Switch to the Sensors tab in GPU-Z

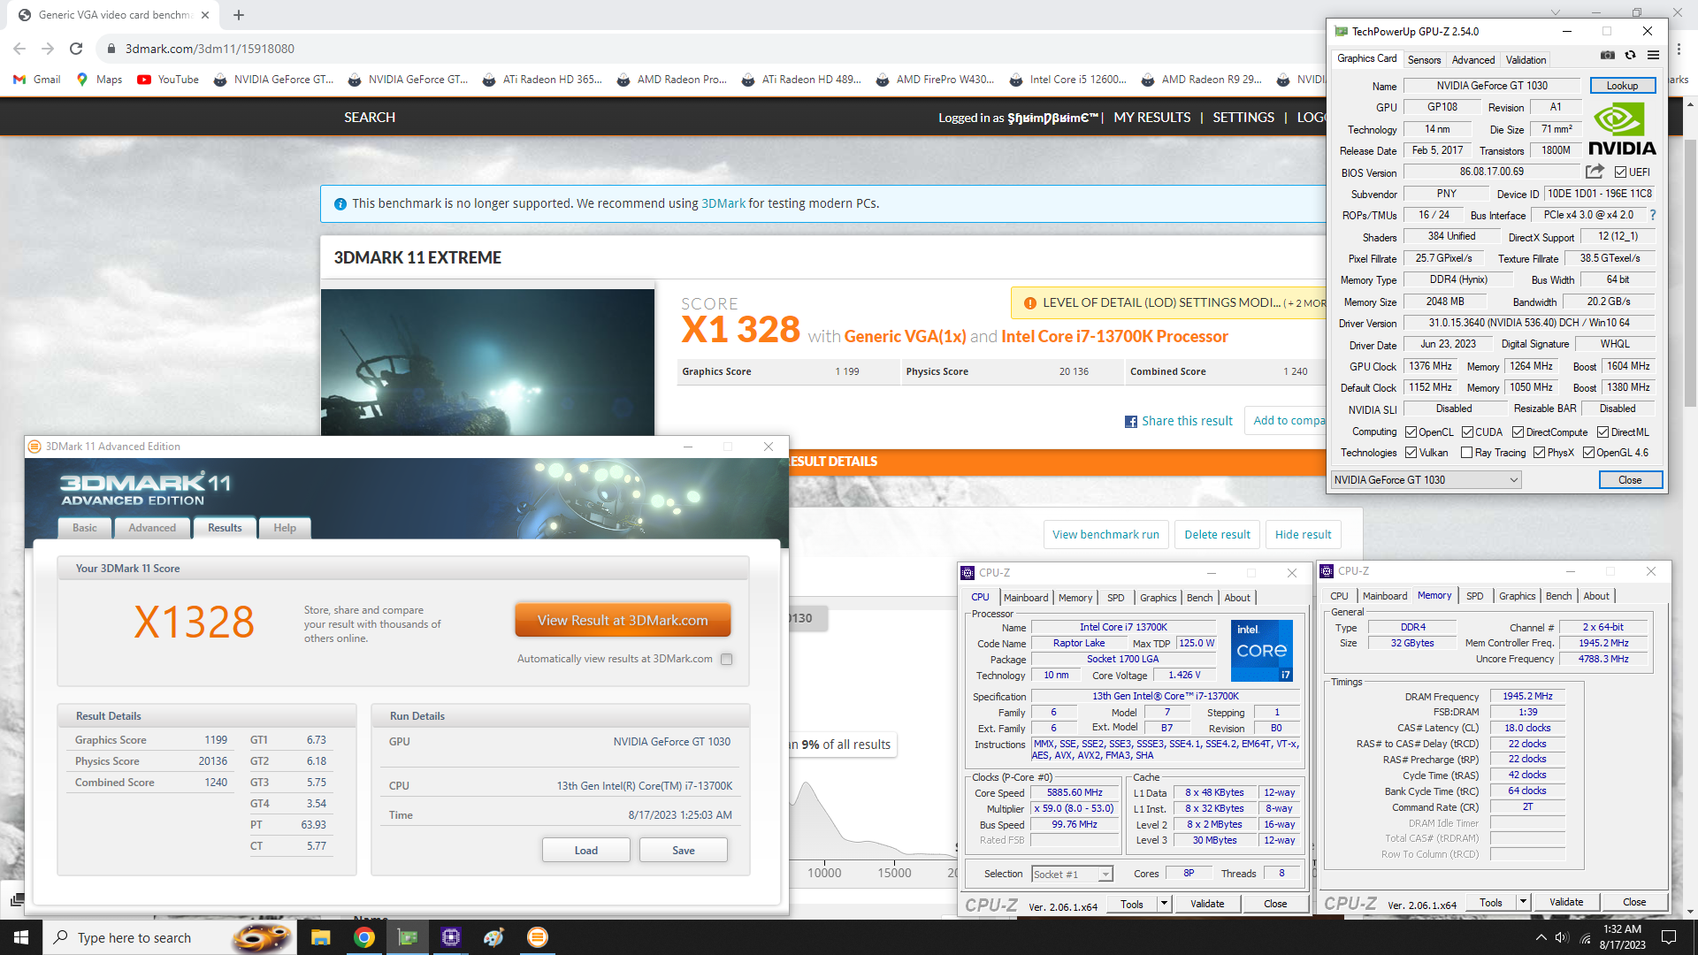(1424, 60)
